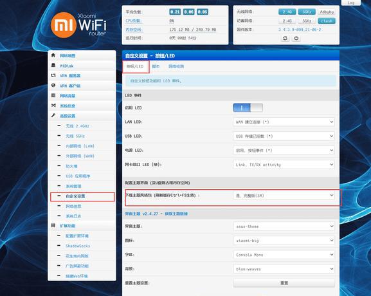Screen dimensions: 371x296
Task: Open 网络信息 submenu item
Action: [x=73, y=207]
